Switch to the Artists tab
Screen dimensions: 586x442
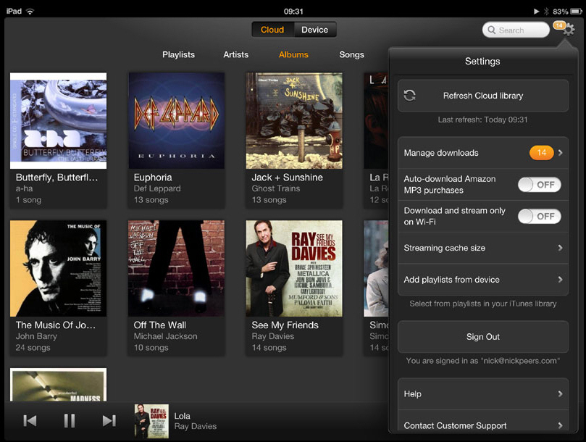236,54
